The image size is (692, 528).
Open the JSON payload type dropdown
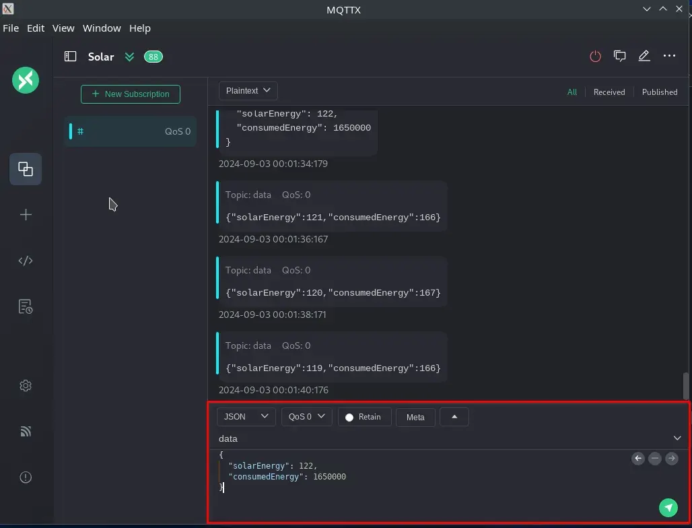pos(246,417)
